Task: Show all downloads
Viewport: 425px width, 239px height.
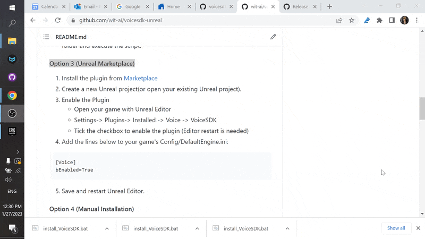Action: click(396, 228)
